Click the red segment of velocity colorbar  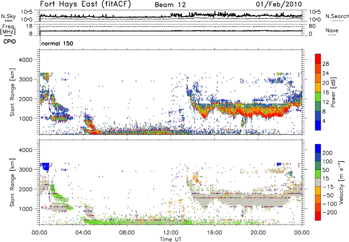[x=318, y=216]
